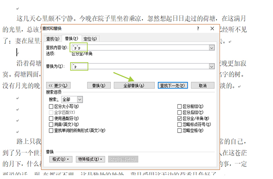Cancel with the 取消 button
Viewport: 273px width, 179px height.
tap(203, 85)
